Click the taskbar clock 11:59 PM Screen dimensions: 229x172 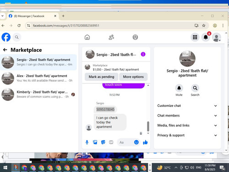(210, 167)
